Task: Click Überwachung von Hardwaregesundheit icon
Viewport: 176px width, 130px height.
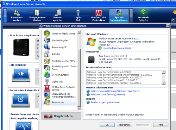Action: [47, 95]
